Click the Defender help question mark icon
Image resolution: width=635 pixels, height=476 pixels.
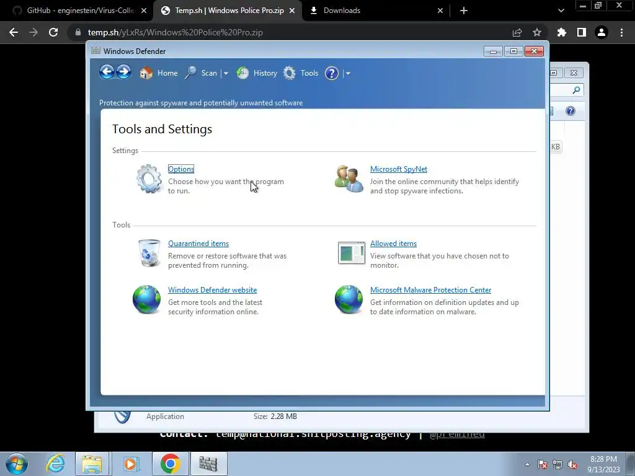pos(332,73)
